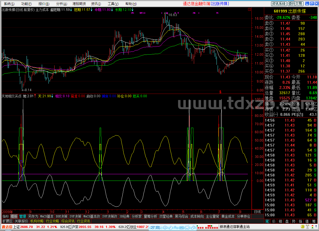Click the yellow tray icon in status bar

pyautogui.click(x=303, y=227)
